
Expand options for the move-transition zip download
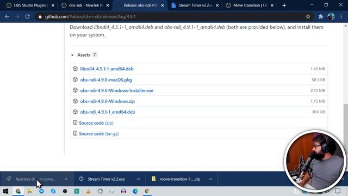pos(210,179)
